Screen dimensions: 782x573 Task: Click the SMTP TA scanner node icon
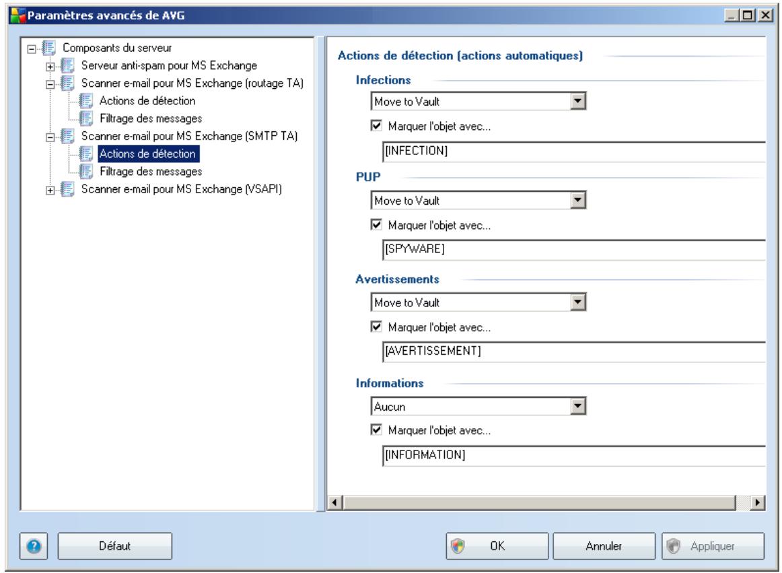pos(67,136)
